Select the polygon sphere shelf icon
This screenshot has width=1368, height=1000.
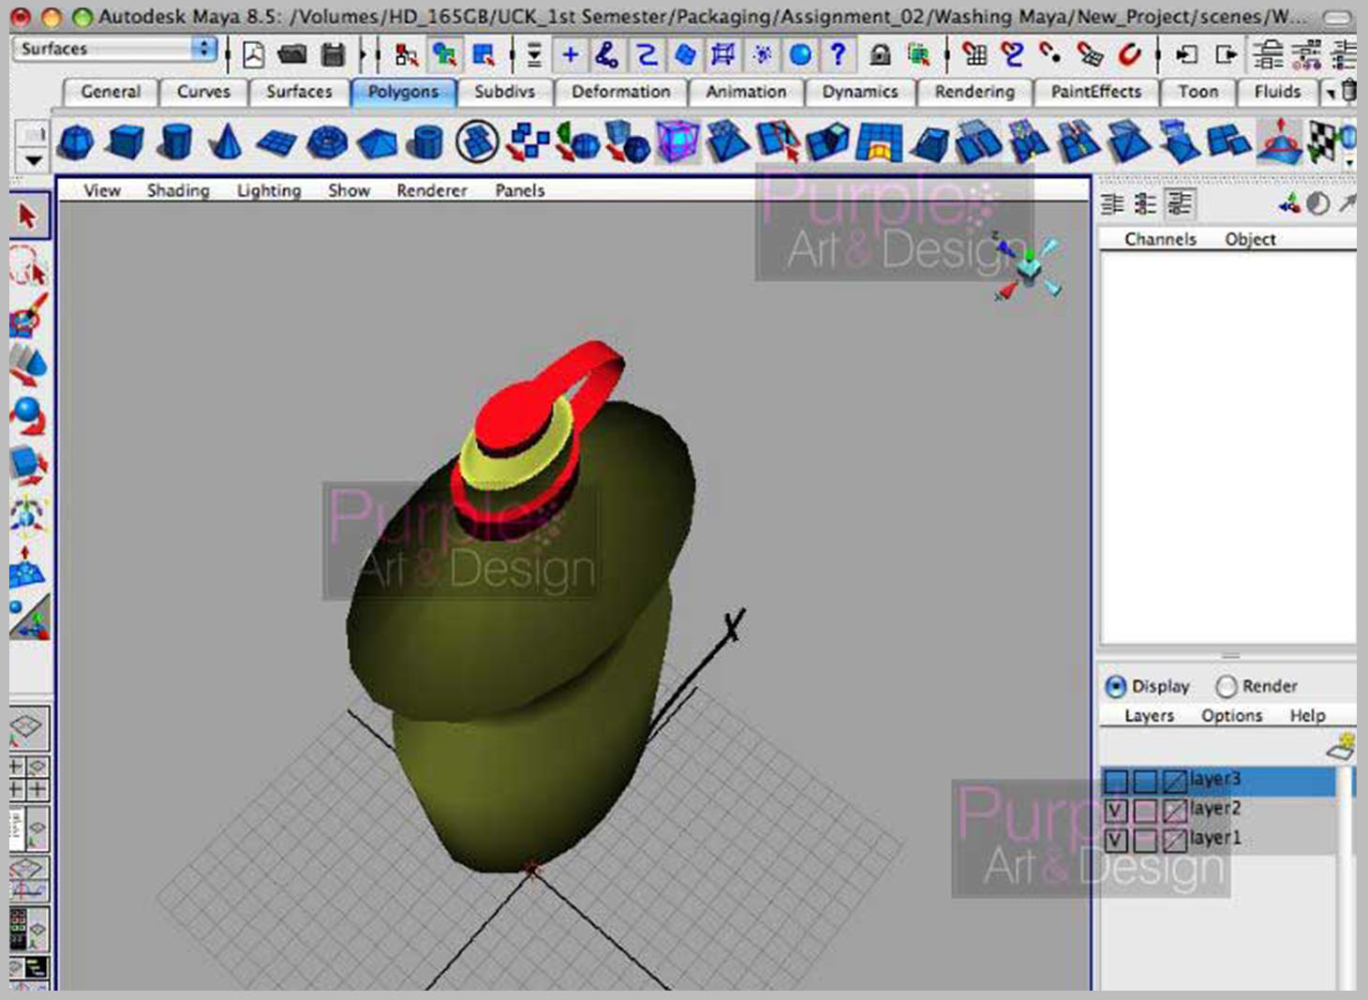(75, 142)
